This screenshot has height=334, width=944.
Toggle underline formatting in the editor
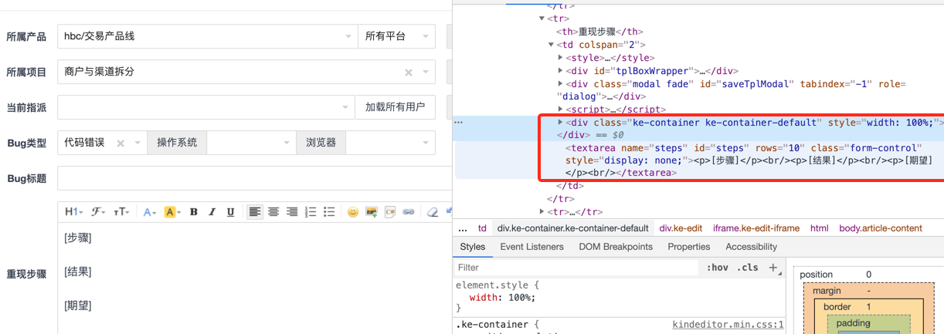[x=230, y=212]
